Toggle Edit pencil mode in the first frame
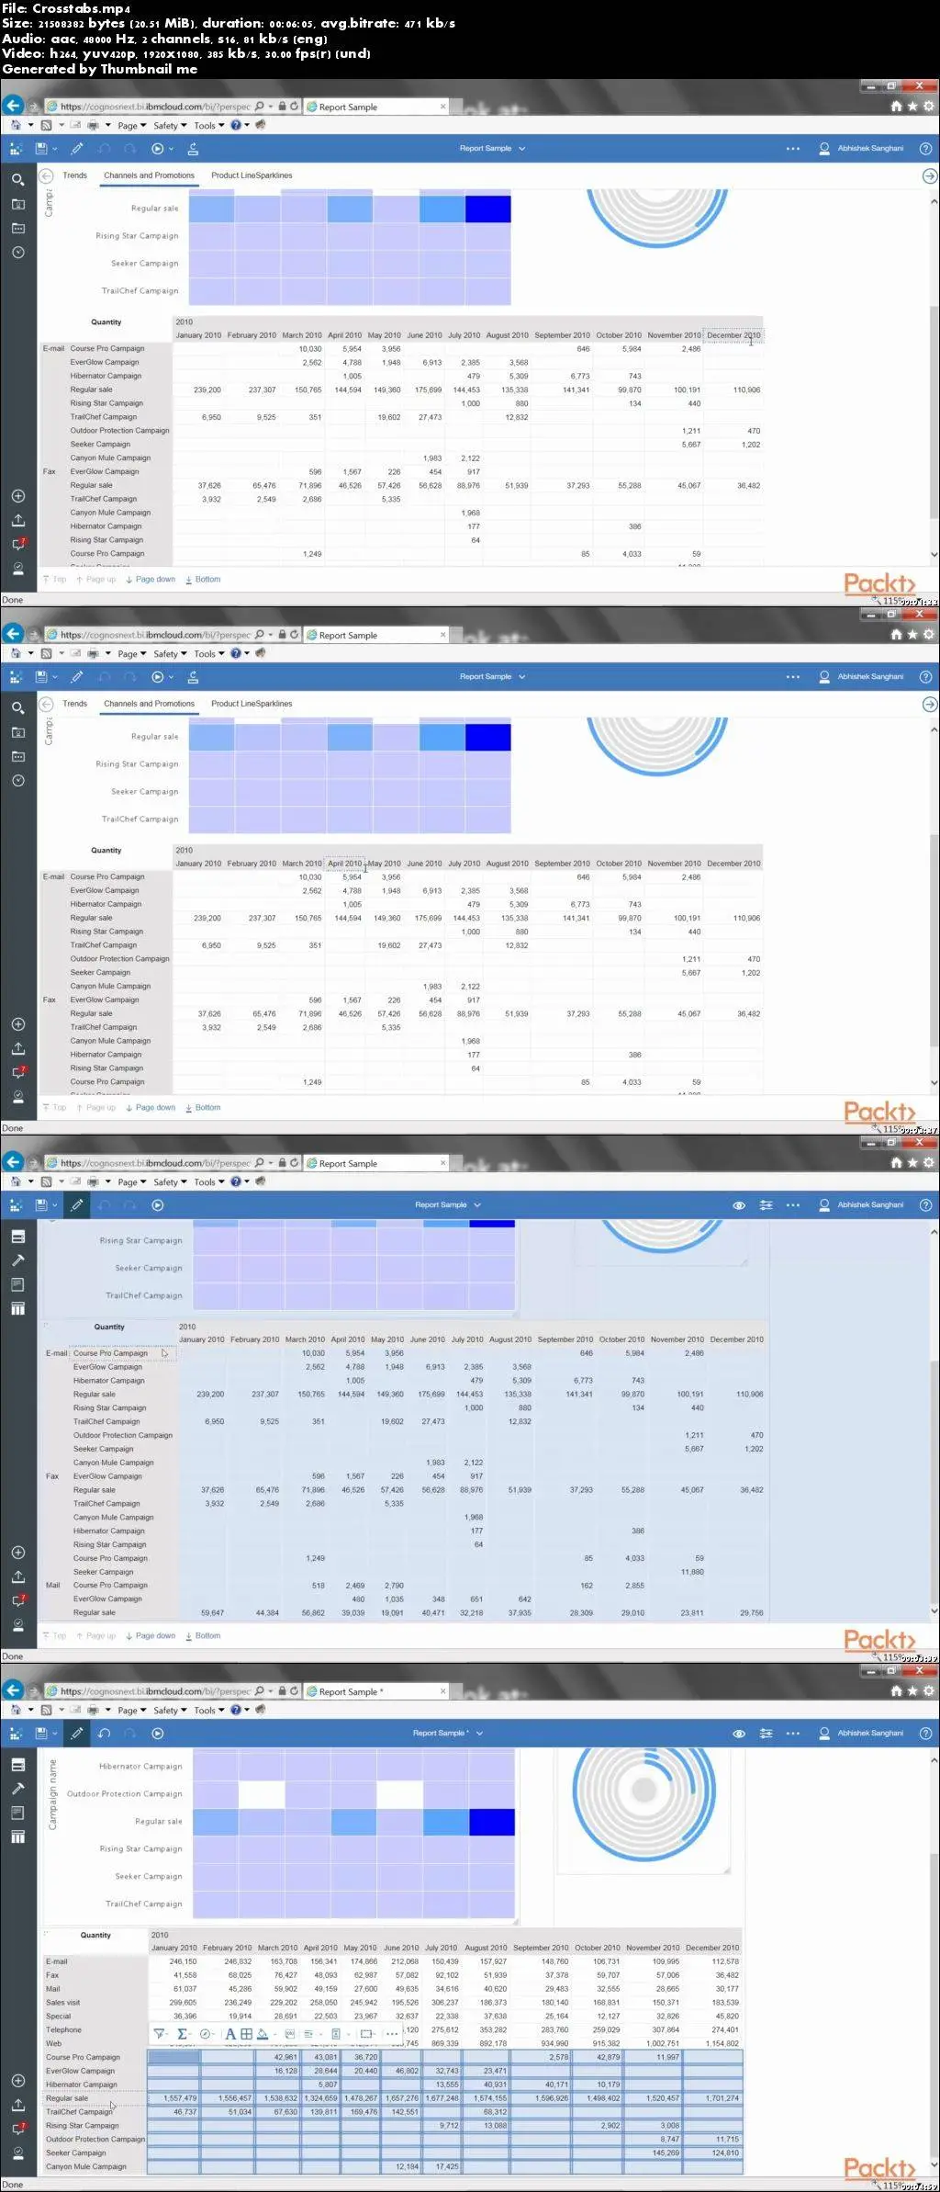The image size is (940, 2192). tap(77, 148)
